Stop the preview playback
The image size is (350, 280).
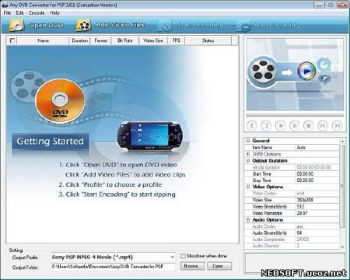[x=309, y=126]
